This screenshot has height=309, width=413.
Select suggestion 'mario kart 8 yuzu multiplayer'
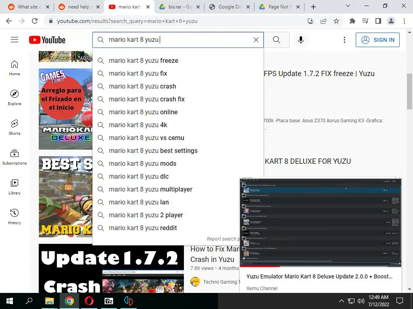point(166,189)
